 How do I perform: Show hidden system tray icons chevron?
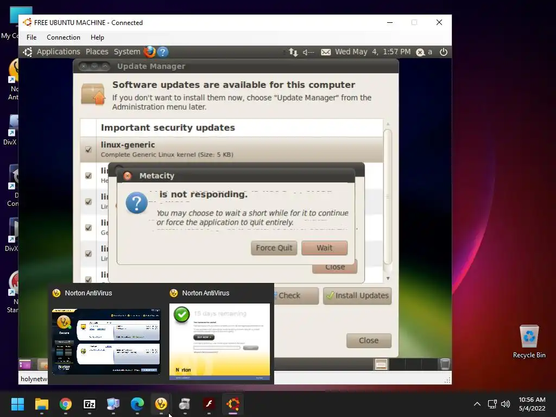point(477,404)
